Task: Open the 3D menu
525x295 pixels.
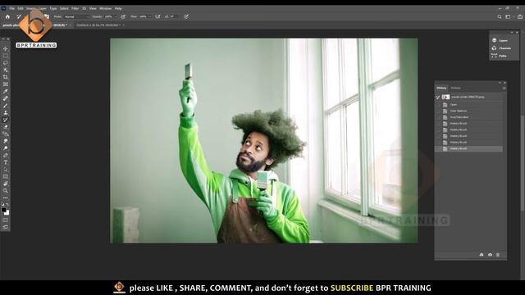Action: [x=84, y=8]
